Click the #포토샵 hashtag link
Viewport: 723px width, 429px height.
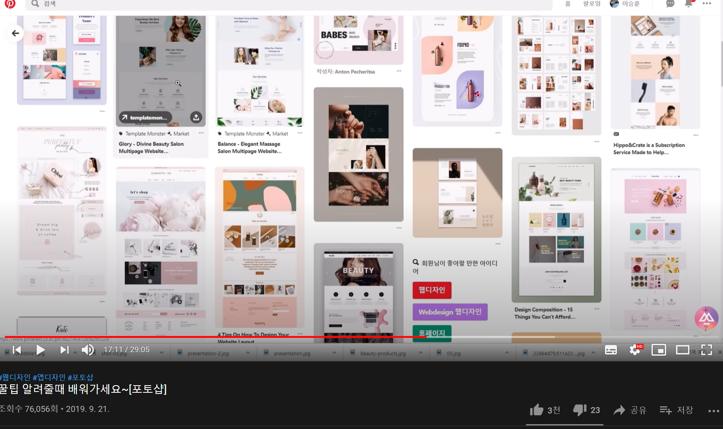81,377
